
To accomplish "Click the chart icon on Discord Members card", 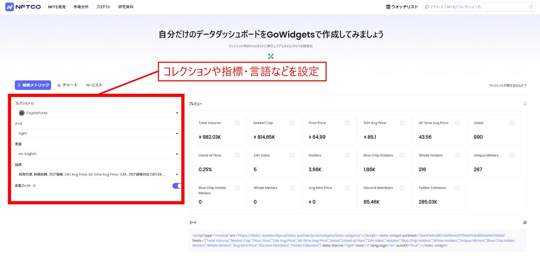I will pos(402,188).
